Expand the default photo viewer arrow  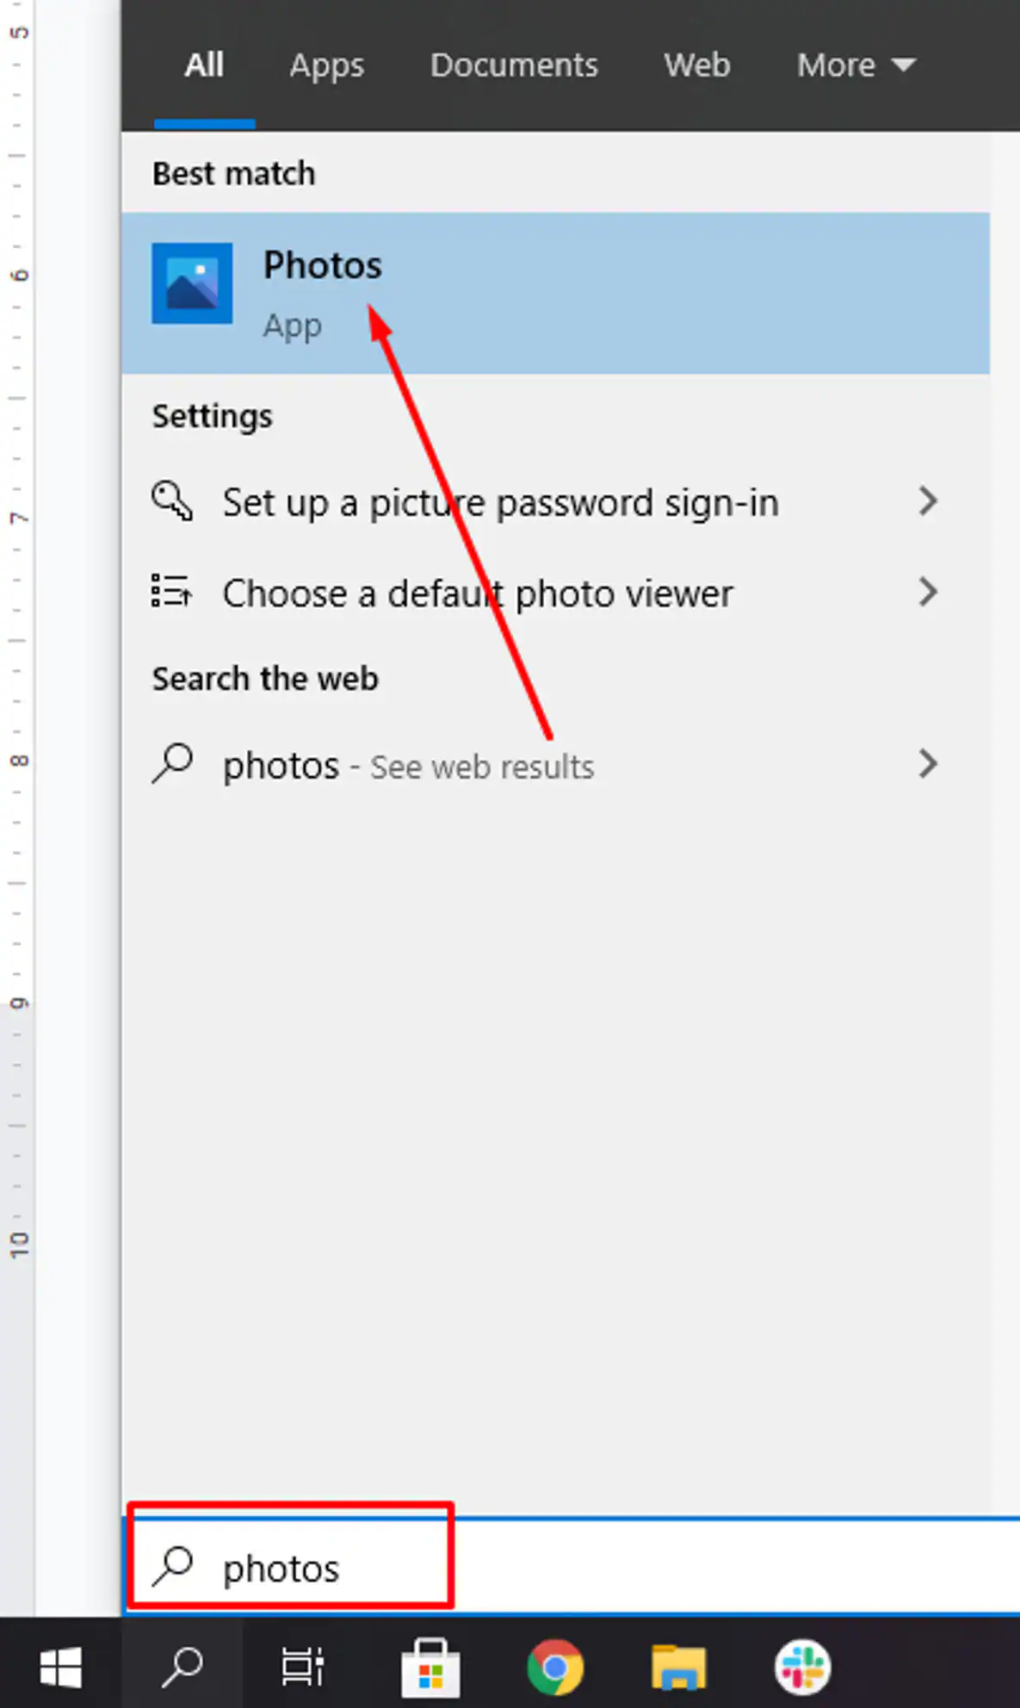pyautogui.click(x=927, y=592)
